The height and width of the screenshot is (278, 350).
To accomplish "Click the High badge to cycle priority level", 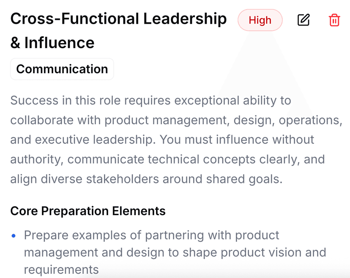I will (260, 20).
